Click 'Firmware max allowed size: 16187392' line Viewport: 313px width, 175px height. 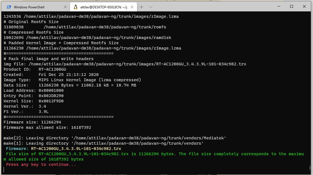coord(47,127)
